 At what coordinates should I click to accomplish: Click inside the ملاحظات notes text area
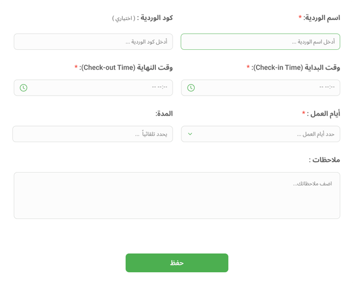pos(177,195)
